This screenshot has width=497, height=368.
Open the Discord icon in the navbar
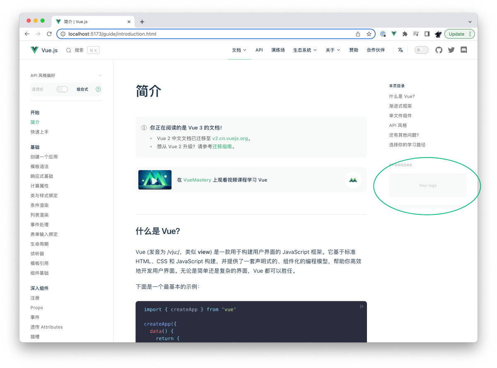pos(464,50)
